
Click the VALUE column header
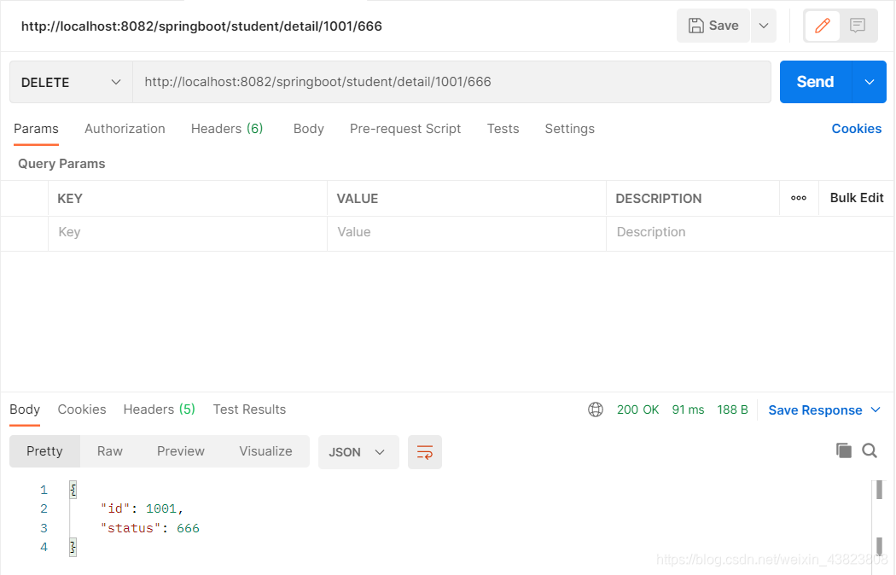(358, 199)
